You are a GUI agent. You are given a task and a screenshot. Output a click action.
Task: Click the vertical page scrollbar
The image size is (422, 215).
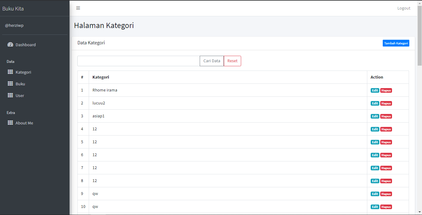point(420,107)
